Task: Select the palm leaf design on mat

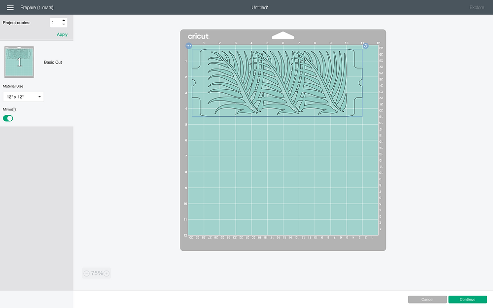Action: point(277,83)
